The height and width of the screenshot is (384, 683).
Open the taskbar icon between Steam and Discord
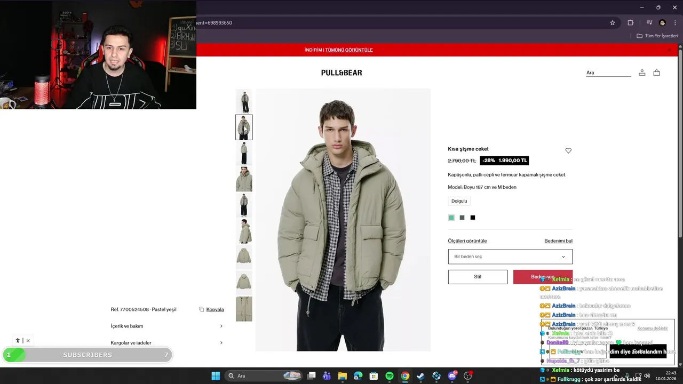[x=436, y=376]
